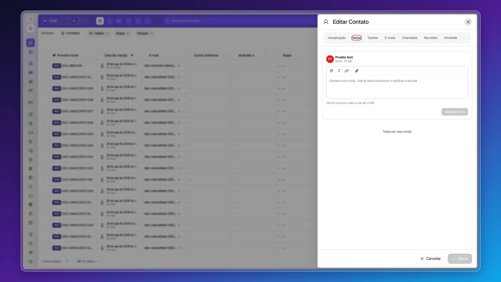The width and height of the screenshot is (501, 282).
Task: Open the Reuniões tab
Action: pos(431,38)
